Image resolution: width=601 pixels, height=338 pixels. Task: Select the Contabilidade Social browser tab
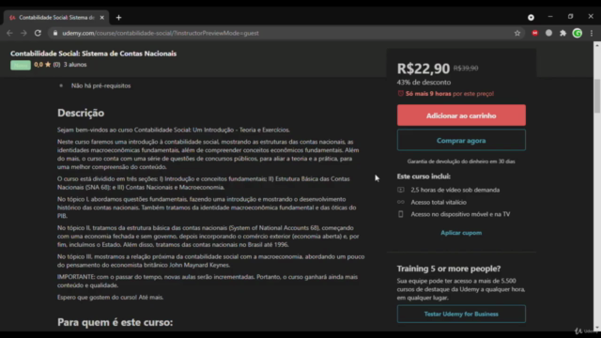[56, 18]
